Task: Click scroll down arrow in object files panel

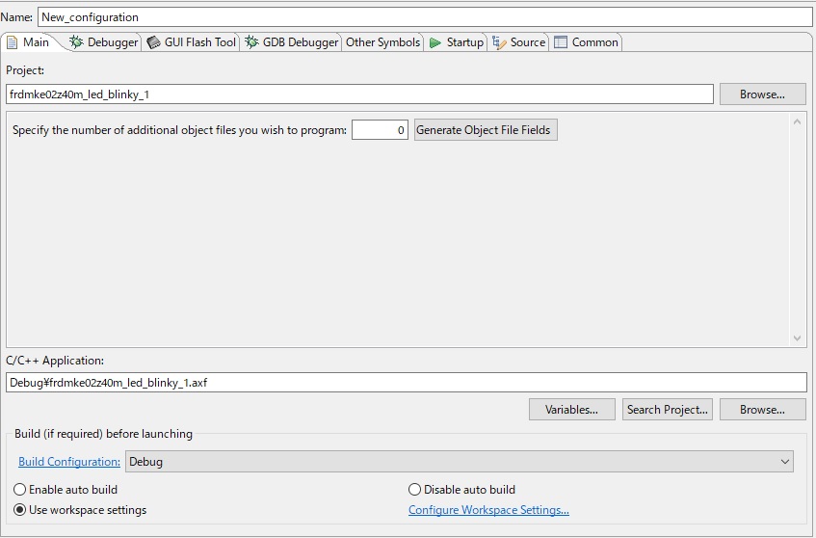Action: 797,338
